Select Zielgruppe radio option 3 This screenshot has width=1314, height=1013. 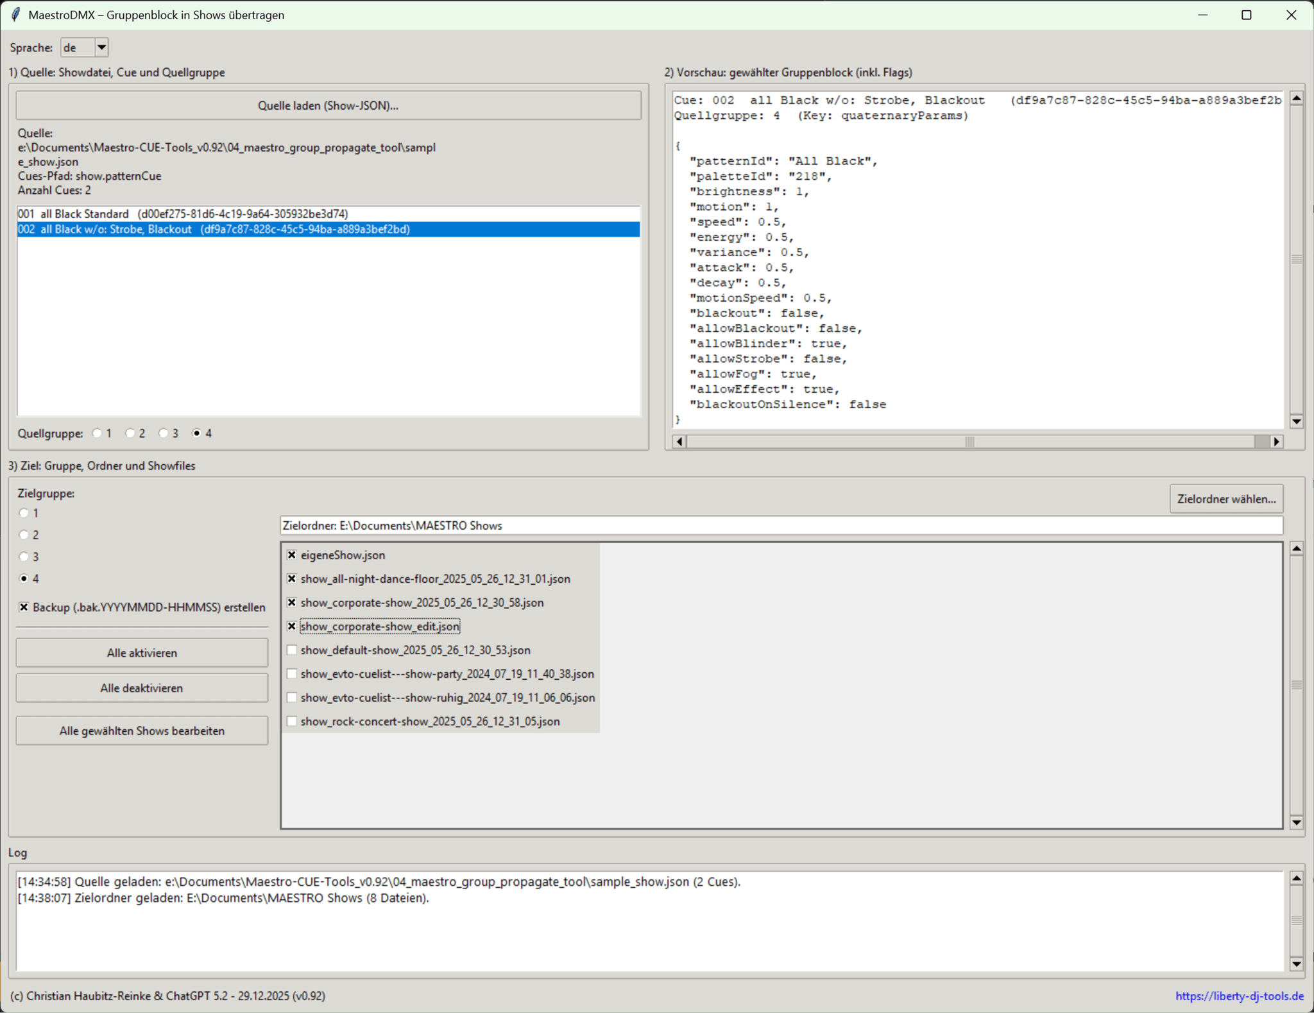click(x=24, y=557)
